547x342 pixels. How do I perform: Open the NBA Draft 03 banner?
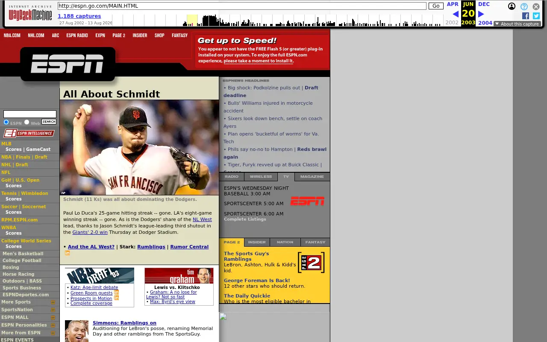tap(100, 276)
